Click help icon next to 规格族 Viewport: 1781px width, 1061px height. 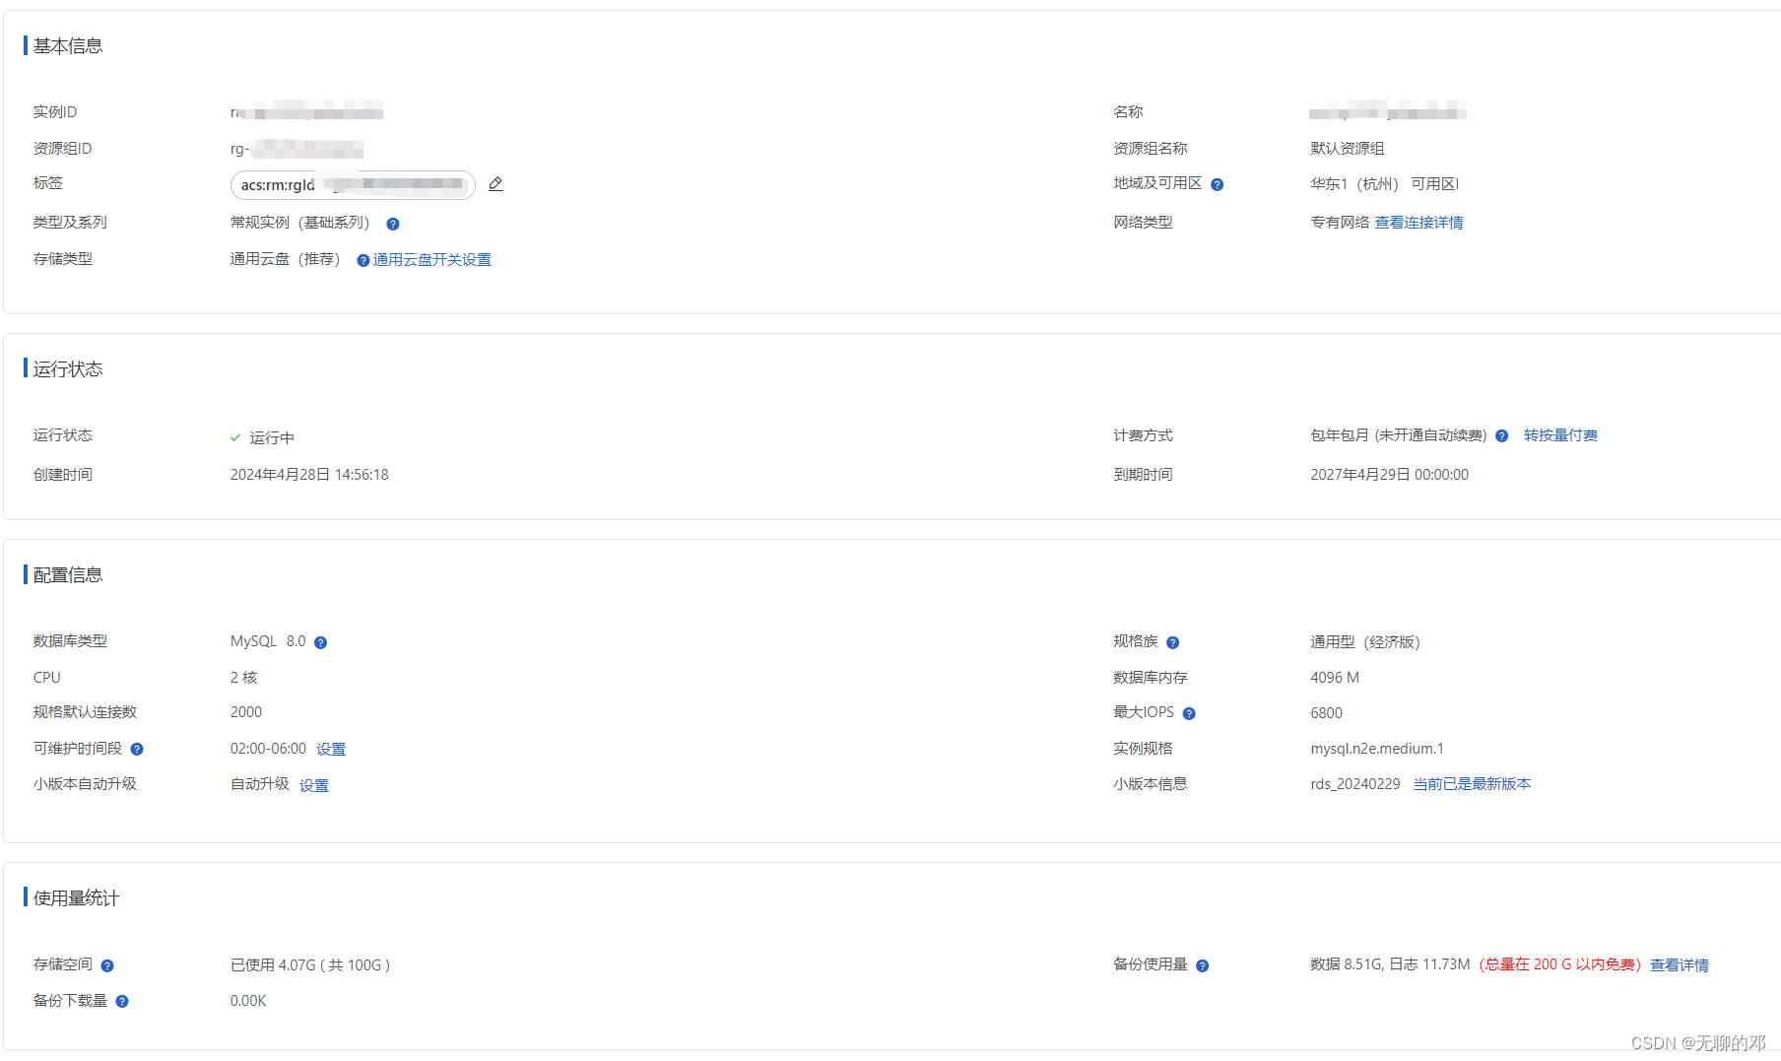(x=1173, y=642)
